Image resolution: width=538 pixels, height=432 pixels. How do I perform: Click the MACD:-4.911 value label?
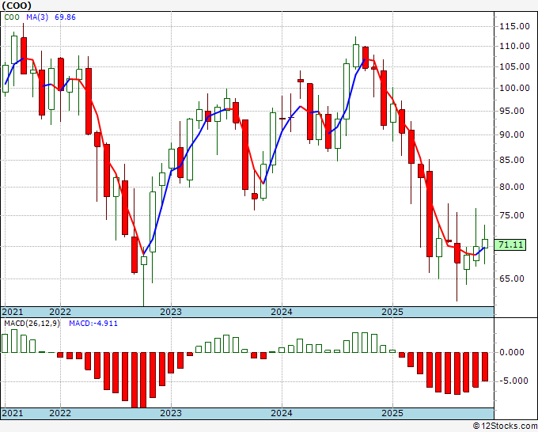pyautogui.click(x=93, y=324)
